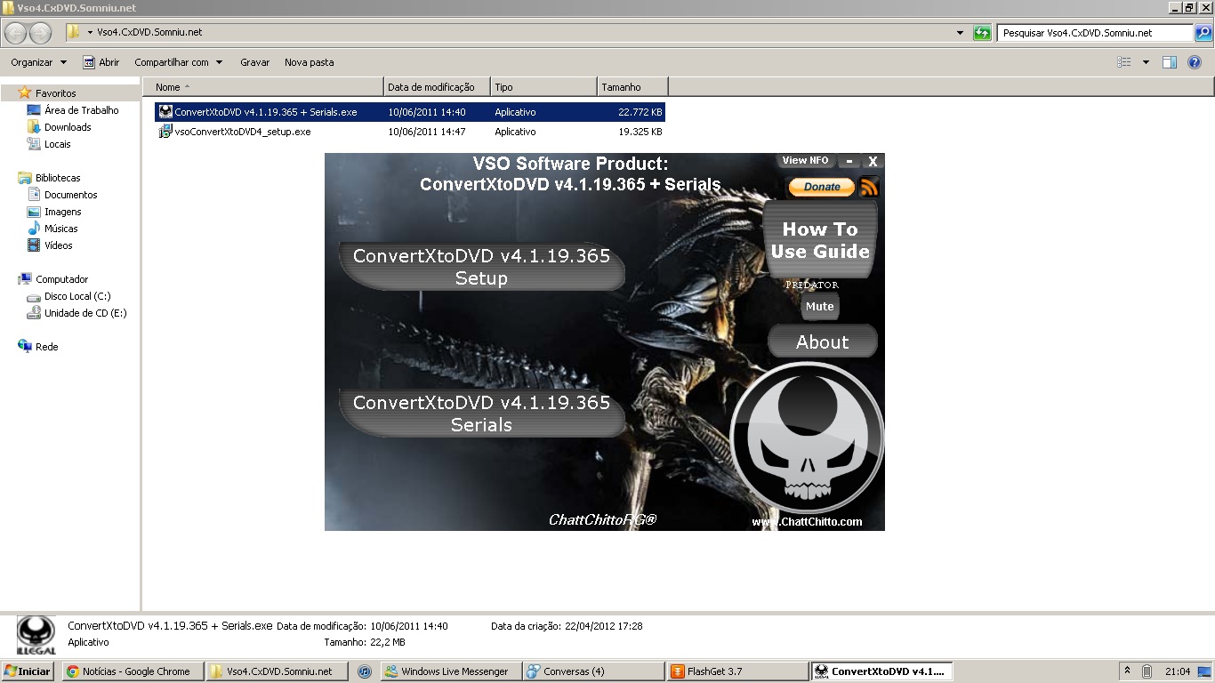Click the Donate button
The image size is (1215, 683).
point(822,187)
